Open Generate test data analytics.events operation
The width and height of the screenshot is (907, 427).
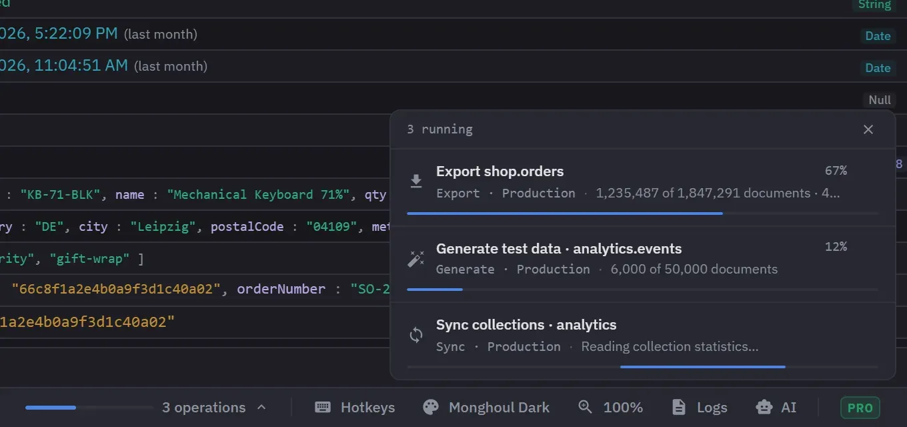(x=643, y=264)
